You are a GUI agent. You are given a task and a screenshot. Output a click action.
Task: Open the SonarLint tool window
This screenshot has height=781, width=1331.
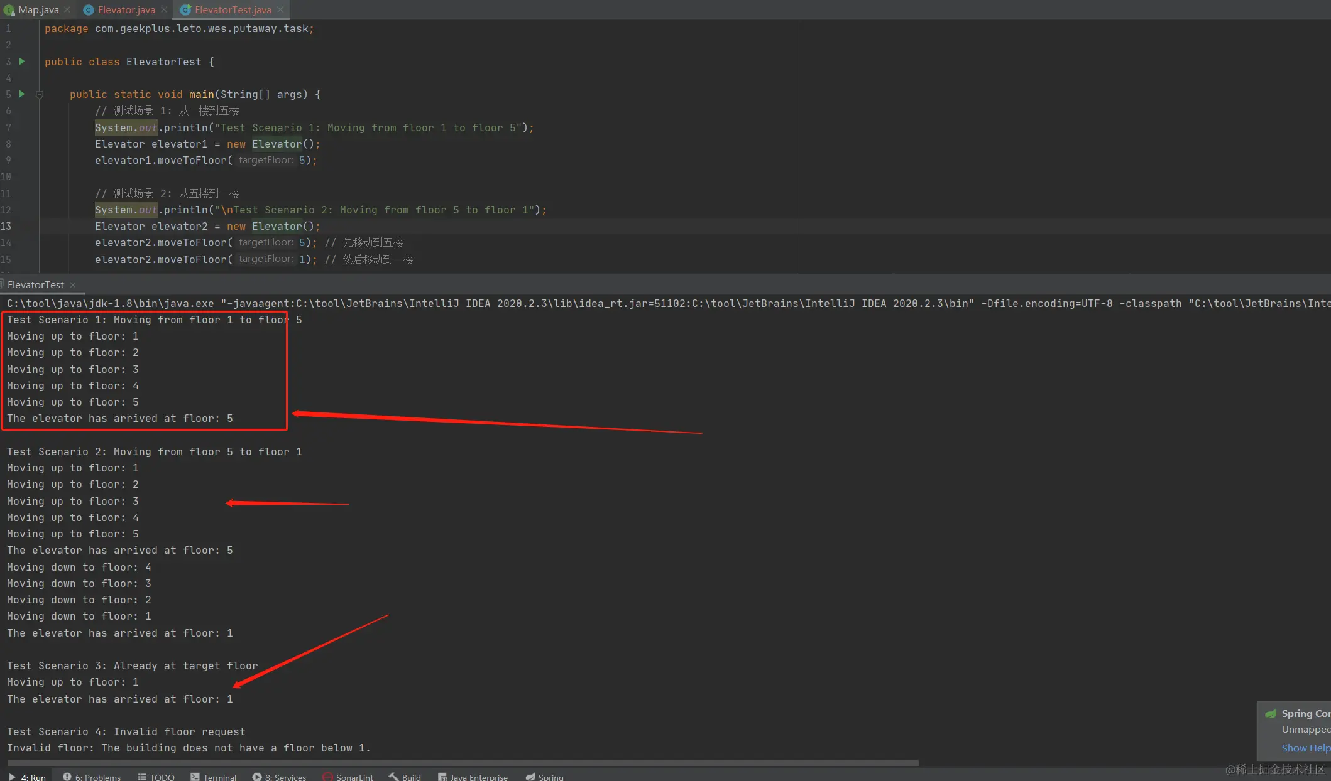348,777
